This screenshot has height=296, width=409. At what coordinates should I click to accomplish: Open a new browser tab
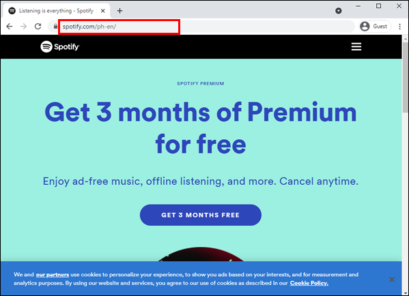[x=119, y=11]
